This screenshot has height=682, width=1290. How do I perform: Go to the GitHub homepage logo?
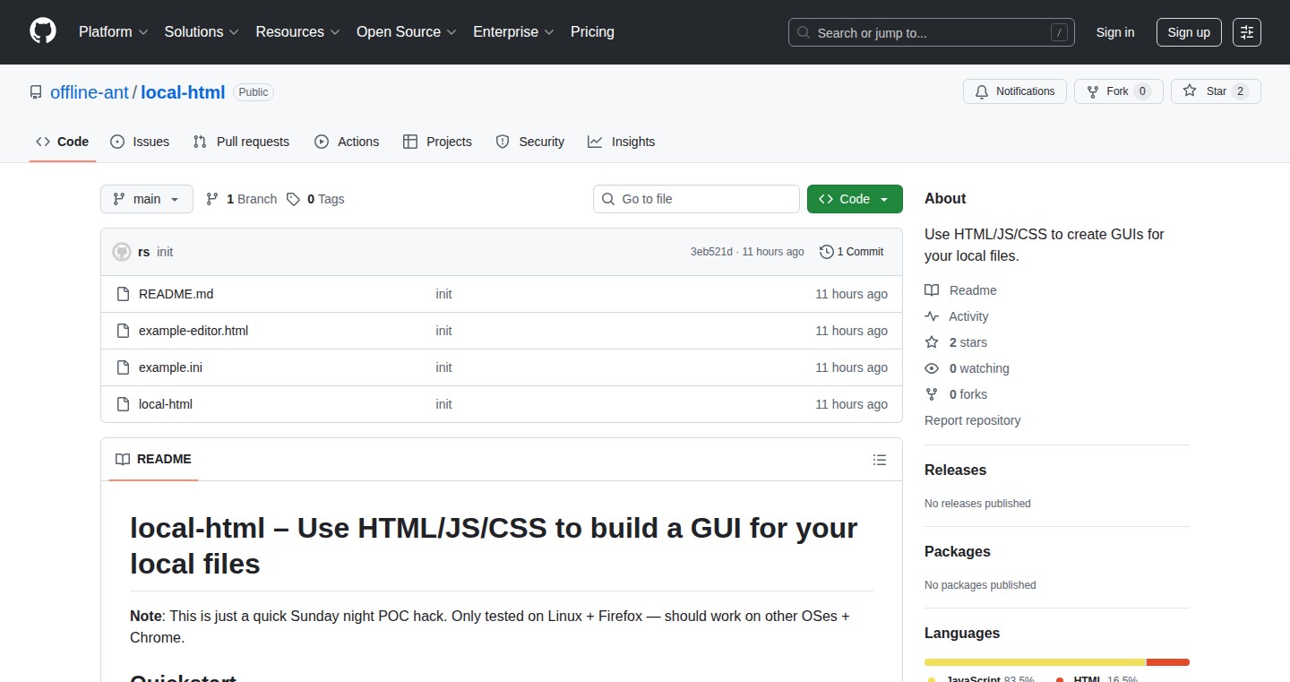click(43, 31)
